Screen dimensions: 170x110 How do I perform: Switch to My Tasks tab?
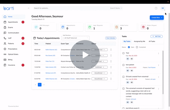(127, 41)
